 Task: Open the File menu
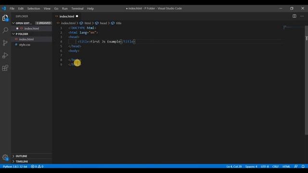[x=12, y=9]
